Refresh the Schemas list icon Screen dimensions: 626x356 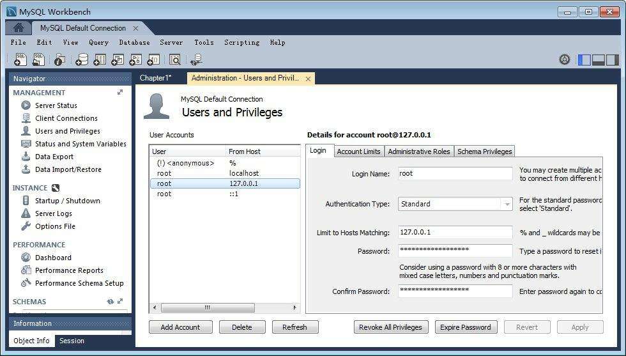point(110,302)
